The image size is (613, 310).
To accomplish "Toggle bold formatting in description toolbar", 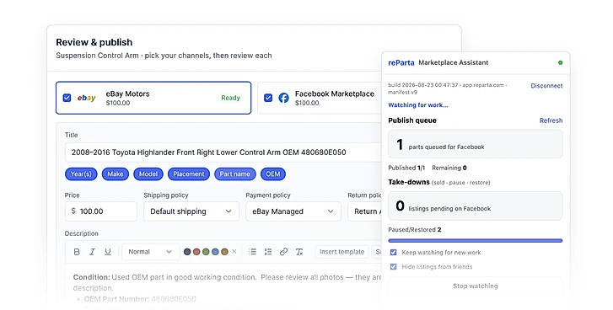I will [x=77, y=252].
